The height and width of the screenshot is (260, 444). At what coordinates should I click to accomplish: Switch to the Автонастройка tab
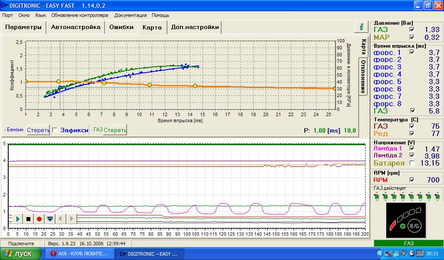(75, 27)
